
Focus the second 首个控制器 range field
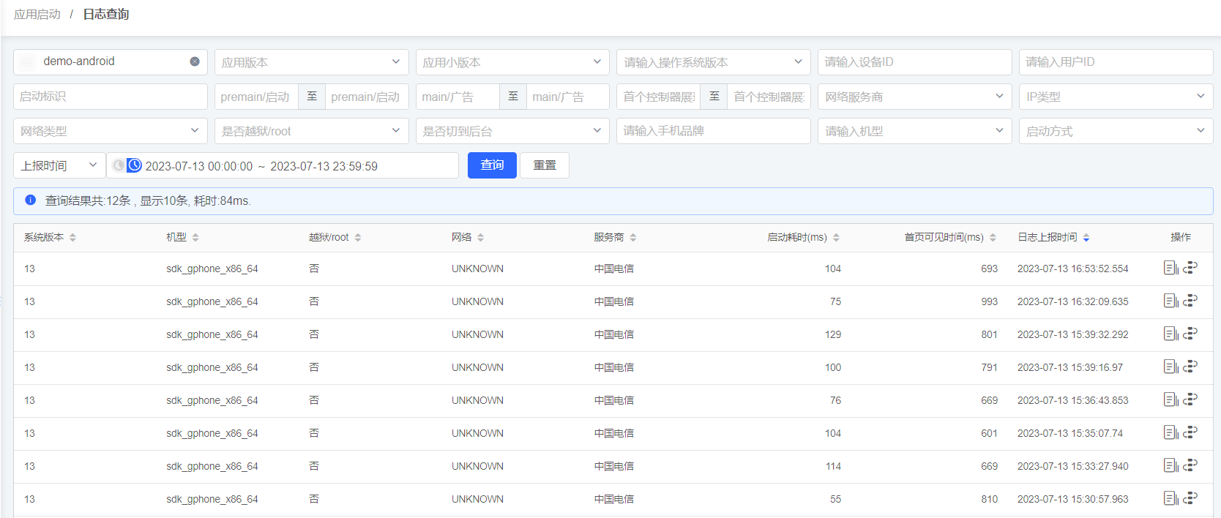click(x=769, y=97)
